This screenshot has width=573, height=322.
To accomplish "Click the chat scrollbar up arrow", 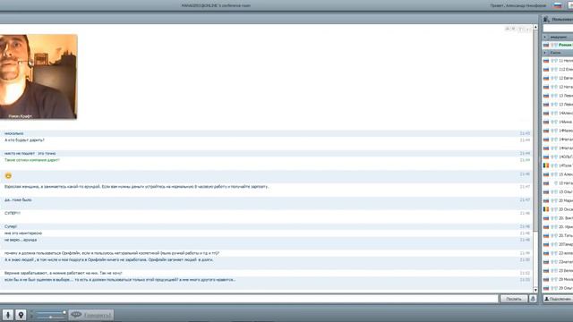I will pyautogui.click(x=535, y=28).
